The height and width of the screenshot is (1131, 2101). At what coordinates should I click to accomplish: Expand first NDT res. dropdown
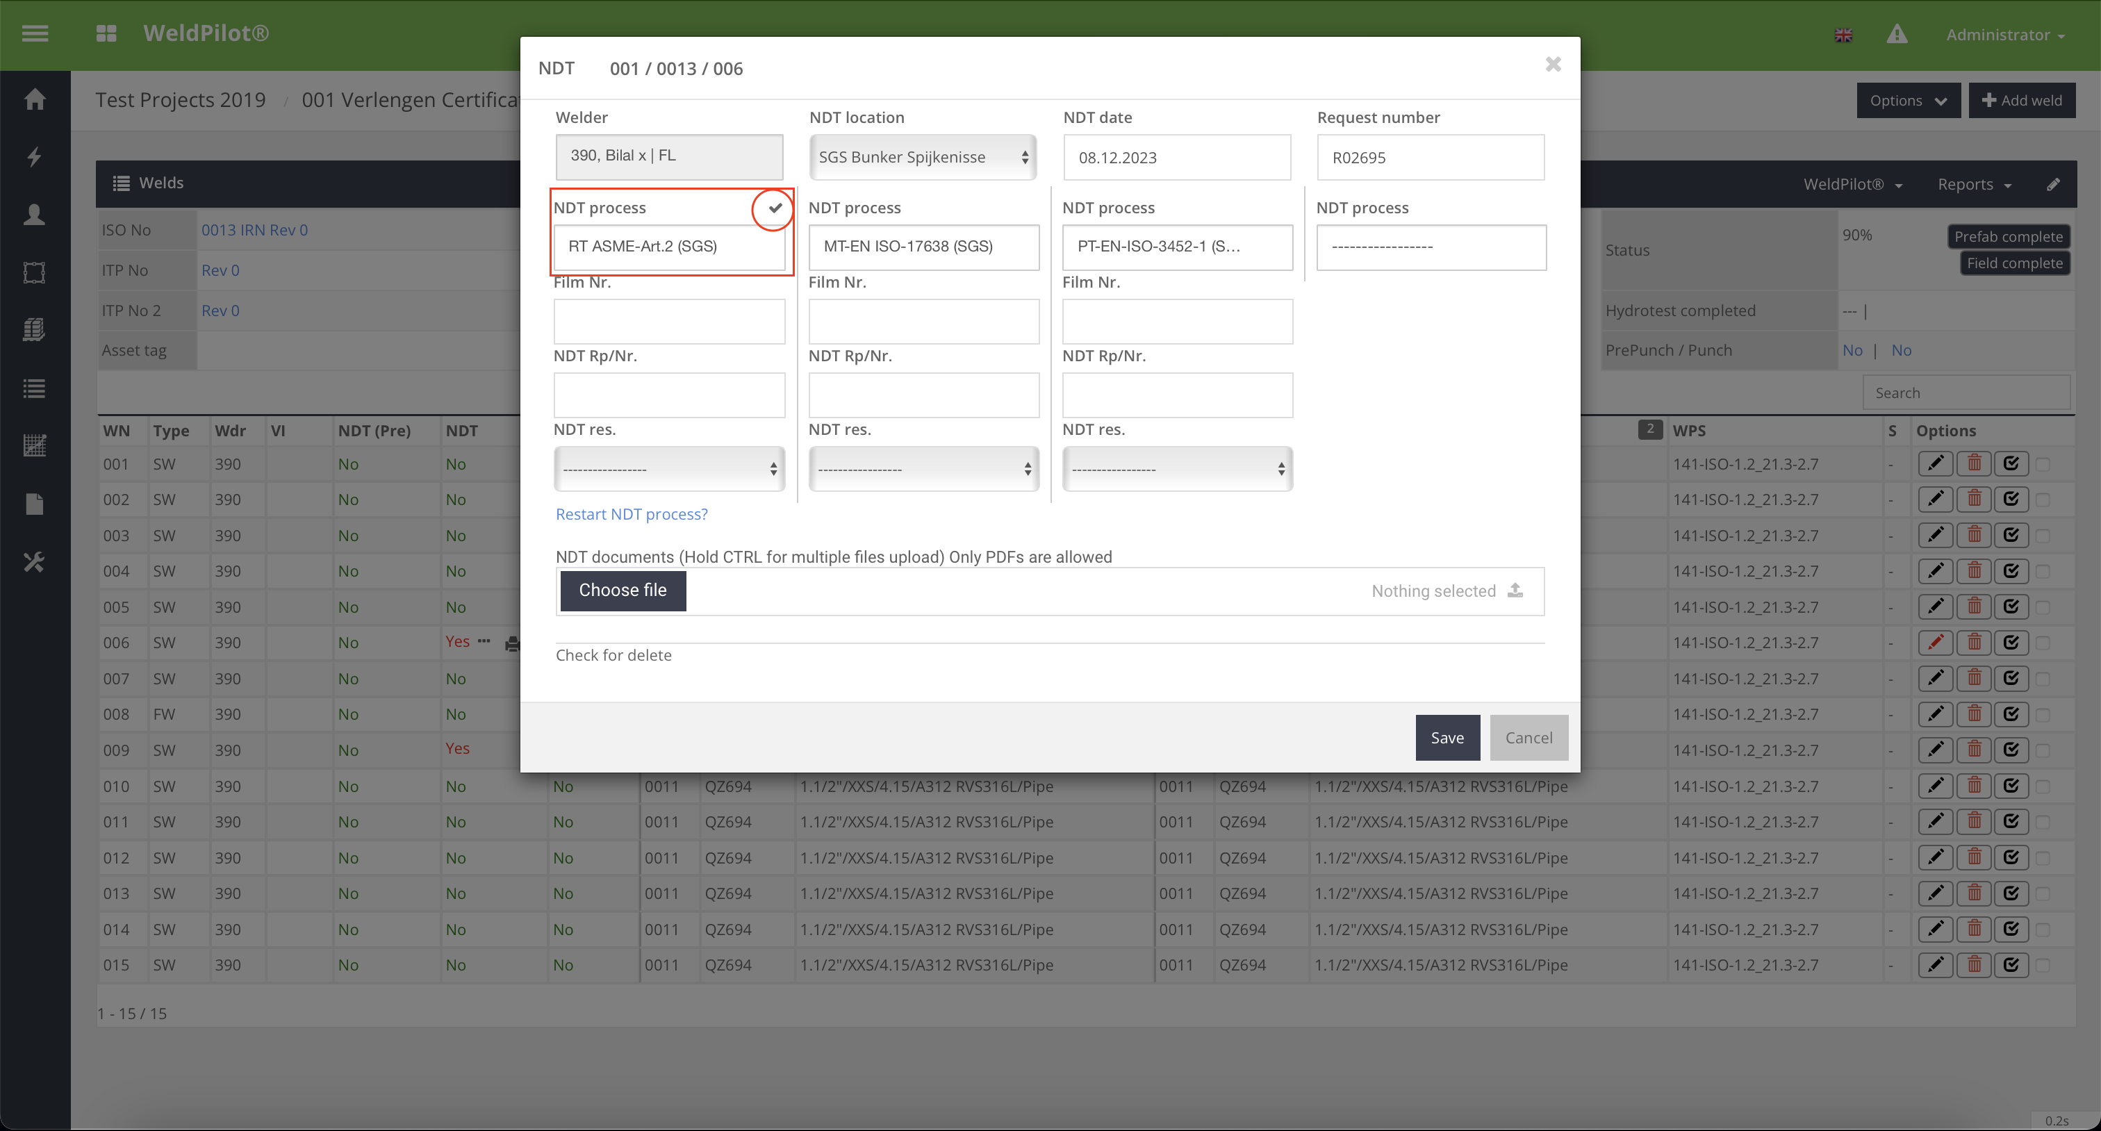(669, 469)
